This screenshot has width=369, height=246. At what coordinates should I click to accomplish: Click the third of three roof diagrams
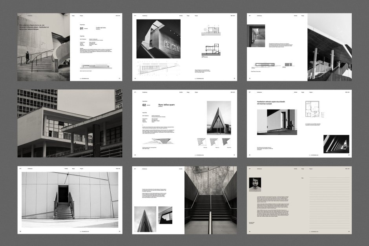(226, 142)
